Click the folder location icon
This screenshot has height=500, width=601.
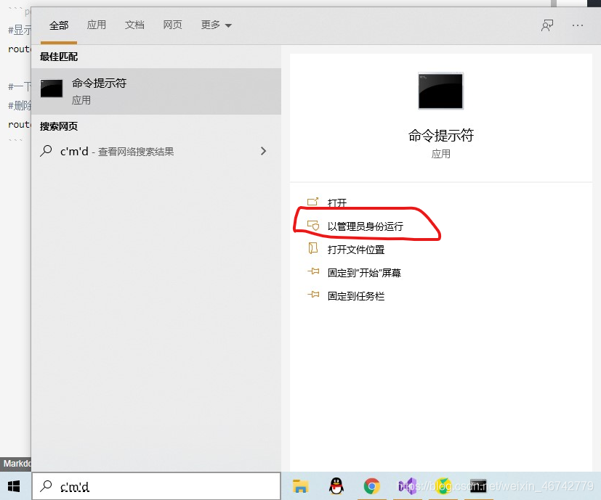313,248
